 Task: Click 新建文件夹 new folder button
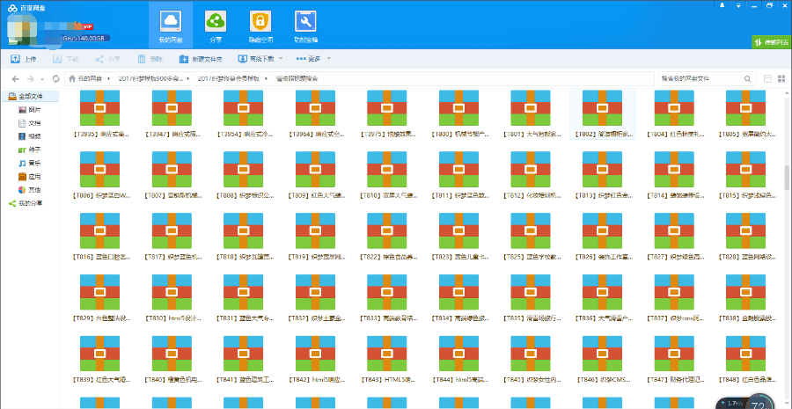[201, 59]
